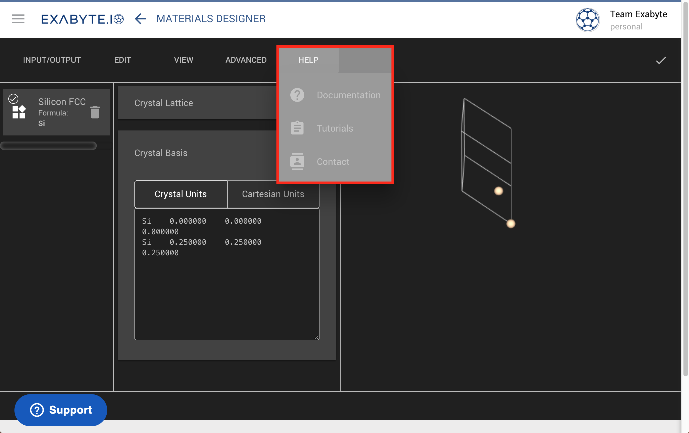Click the back arrow beside Materials Designer
Viewport: 689px width, 433px height.
(x=140, y=19)
